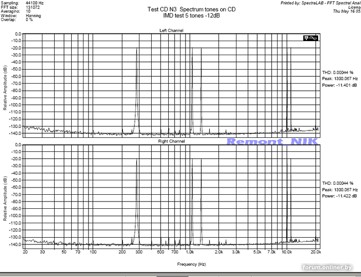Click the "Right Channel" plot title

[171, 141]
